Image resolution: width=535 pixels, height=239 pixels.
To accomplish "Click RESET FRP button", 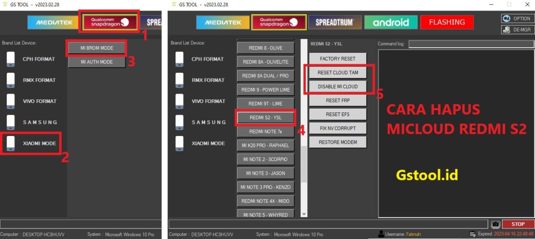I will 338,101.
